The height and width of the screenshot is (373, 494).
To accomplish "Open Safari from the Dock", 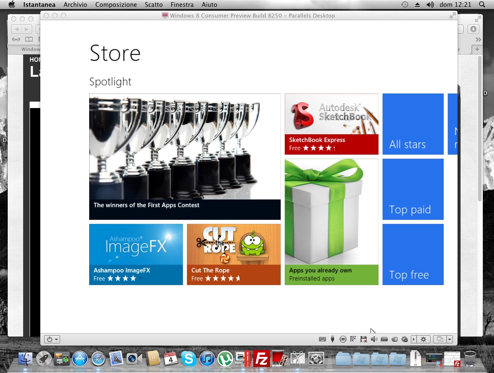I will coord(98,359).
